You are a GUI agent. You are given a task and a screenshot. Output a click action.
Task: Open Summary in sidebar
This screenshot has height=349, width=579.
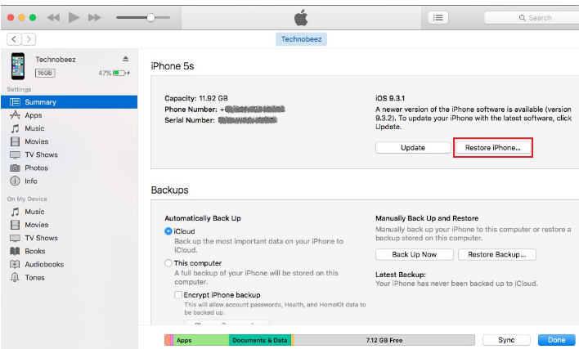pyautogui.click(x=69, y=102)
